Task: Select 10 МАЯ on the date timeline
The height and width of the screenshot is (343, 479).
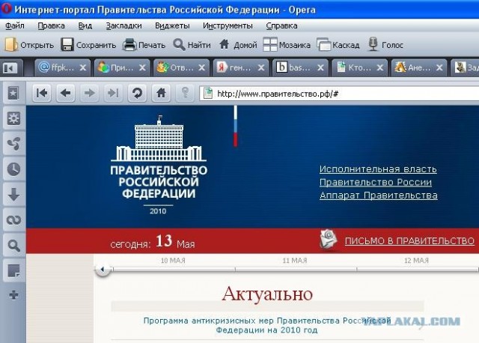Action: point(173,261)
